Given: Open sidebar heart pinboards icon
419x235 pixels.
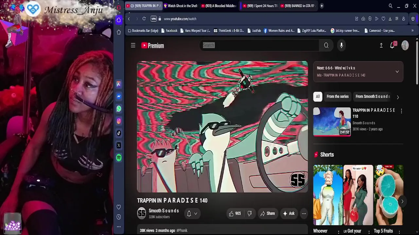Looking at the screenshot, I should [x=119, y=207].
